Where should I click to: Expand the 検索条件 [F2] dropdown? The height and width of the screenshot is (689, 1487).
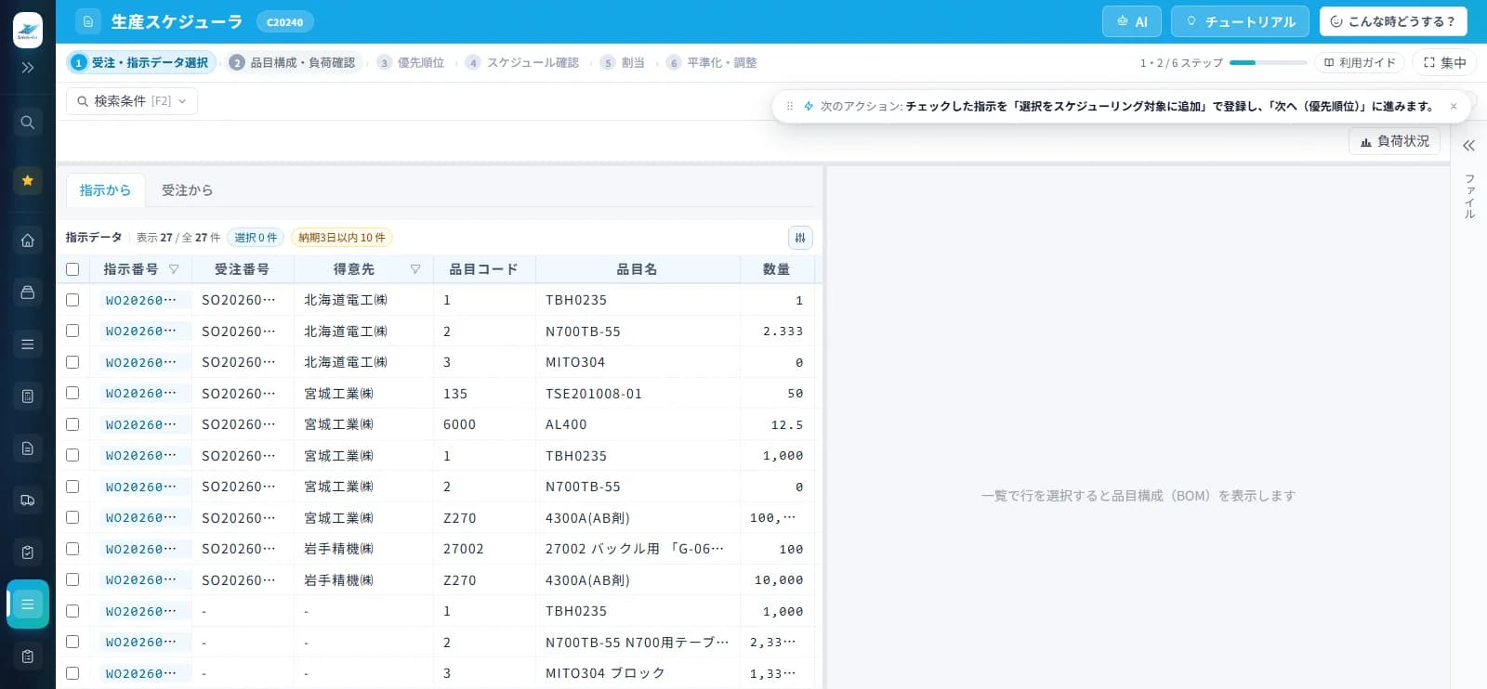tap(132, 101)
